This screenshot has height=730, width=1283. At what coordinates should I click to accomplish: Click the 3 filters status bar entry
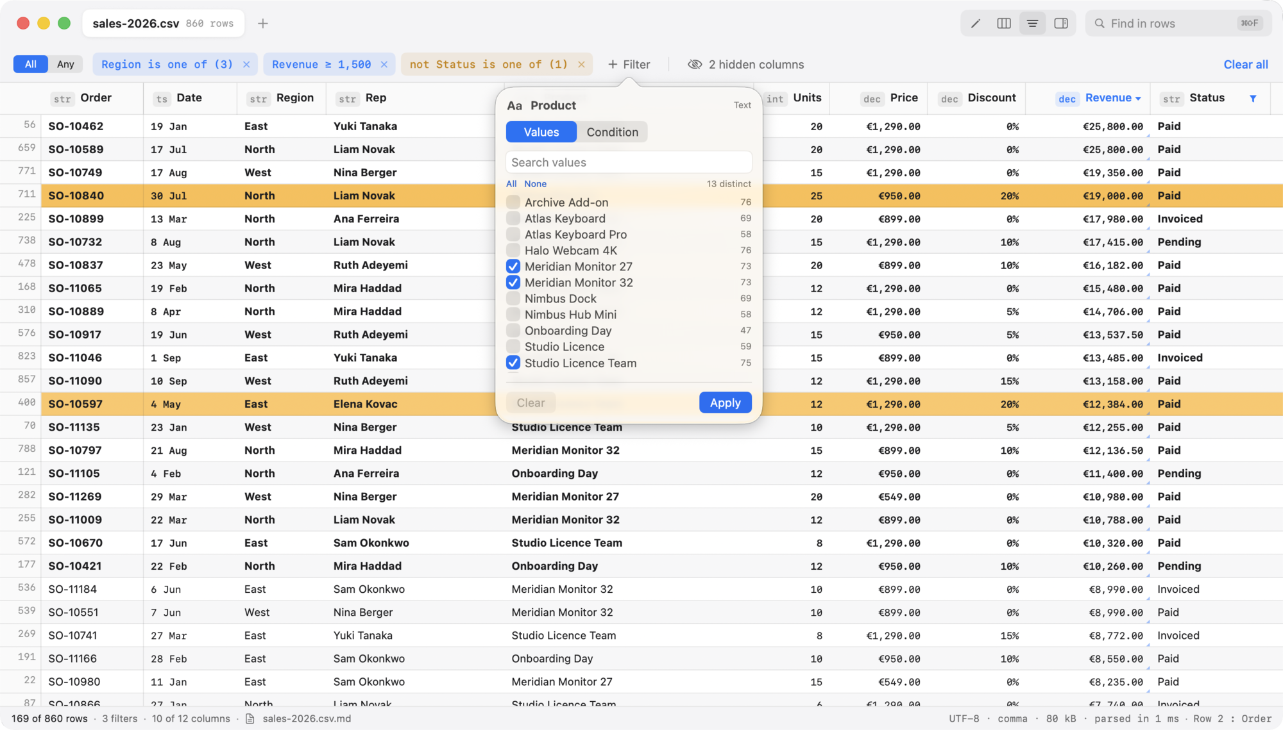point(119,718)
